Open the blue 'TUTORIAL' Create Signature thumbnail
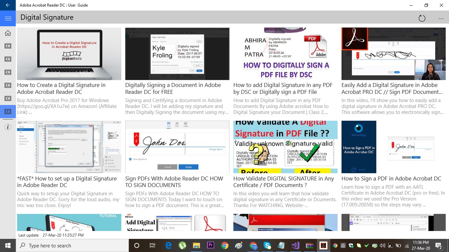 (x=69, y=222)
